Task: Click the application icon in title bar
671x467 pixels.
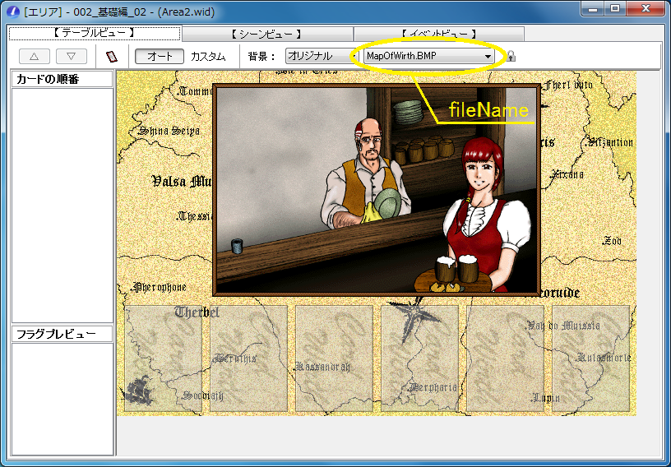Action: pos(13,12)
